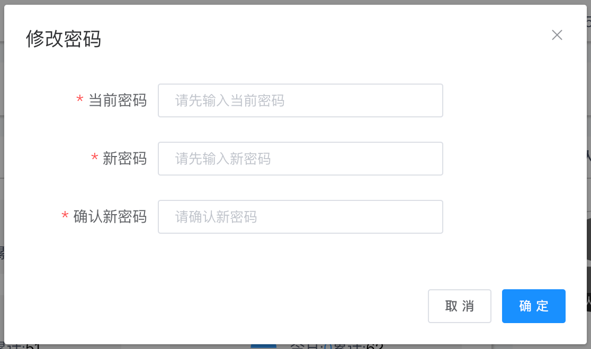The width and height of the screenshot is (591, 349).
Task: Close the 修改密码 dialog with the X icon
Action: click(x=557, y=35)
